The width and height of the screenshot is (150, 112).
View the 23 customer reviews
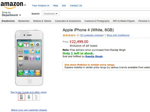pyautogui.click(x=92, y=35)
